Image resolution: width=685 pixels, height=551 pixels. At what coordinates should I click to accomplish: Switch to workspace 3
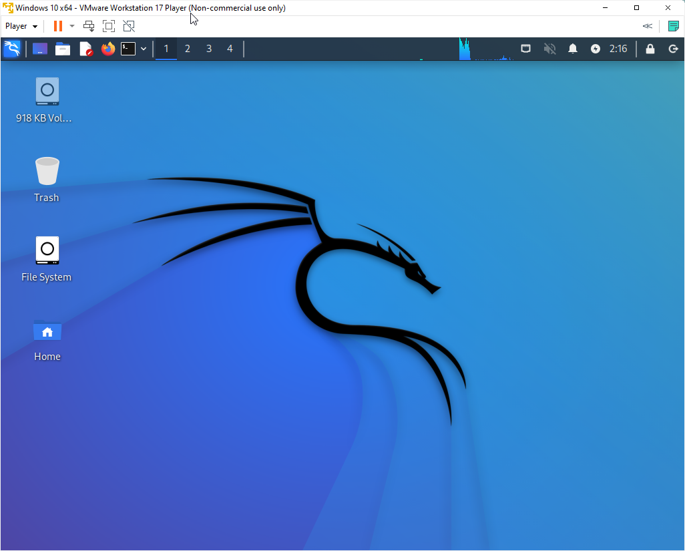(x=209, y=49)
